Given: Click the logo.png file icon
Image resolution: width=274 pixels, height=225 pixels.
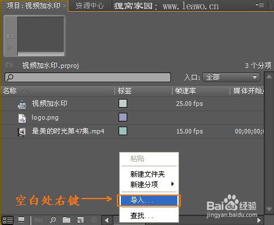Looking at the screenshot, I should tap(22, 118).
